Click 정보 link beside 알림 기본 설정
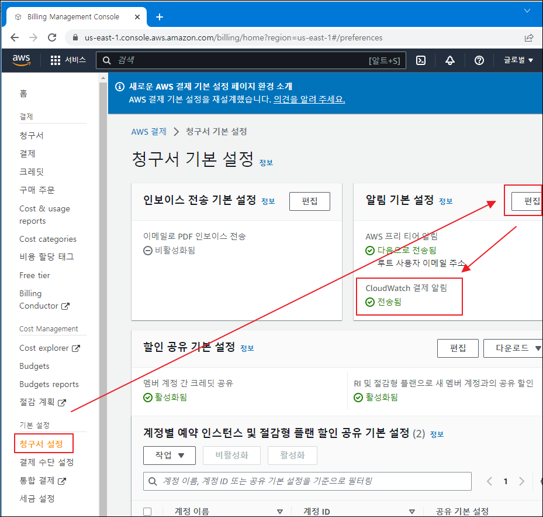The height and width of the screenshot is (517, 543). 446,201
